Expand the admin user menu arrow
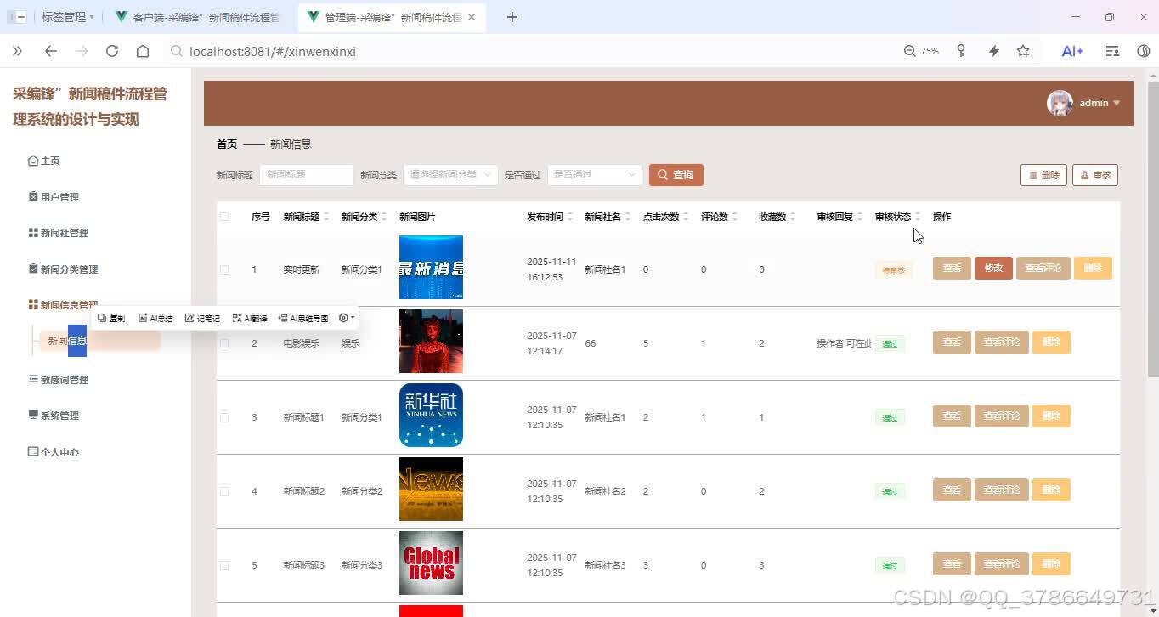 point(1117,103)
